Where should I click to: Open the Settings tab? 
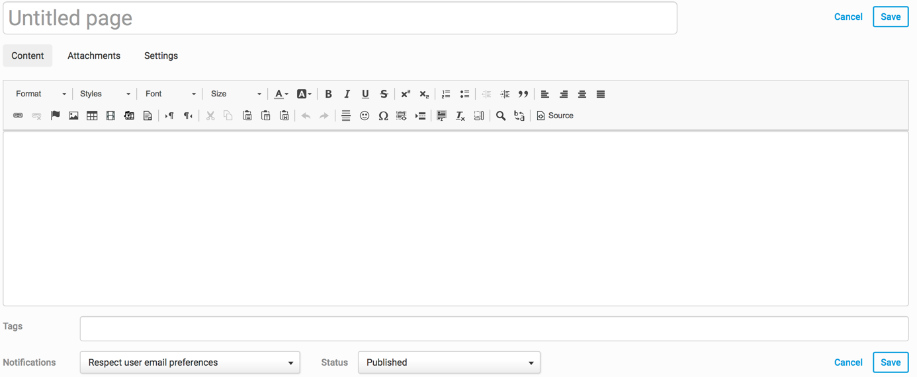coord(161,56)
